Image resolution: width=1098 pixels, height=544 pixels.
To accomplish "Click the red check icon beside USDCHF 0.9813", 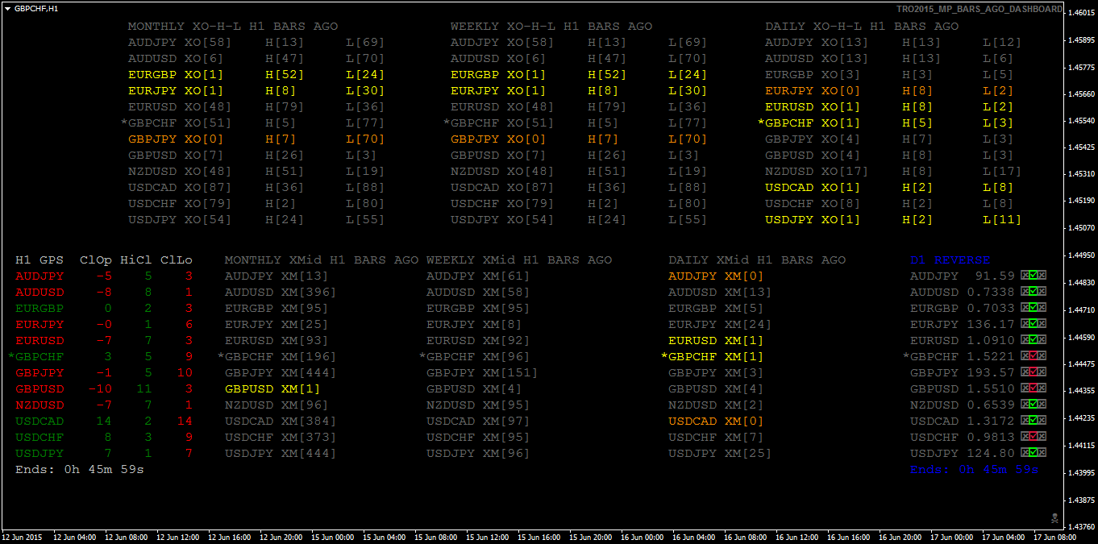I will click(1034, 437).
